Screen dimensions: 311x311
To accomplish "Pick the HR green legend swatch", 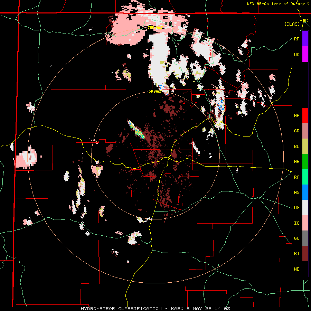I will 305,161.
